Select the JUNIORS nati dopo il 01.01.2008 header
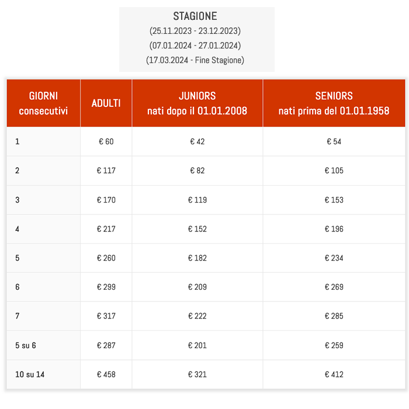Image resolution: width=409 pixels, height=409 pixels. coord(197,103)
